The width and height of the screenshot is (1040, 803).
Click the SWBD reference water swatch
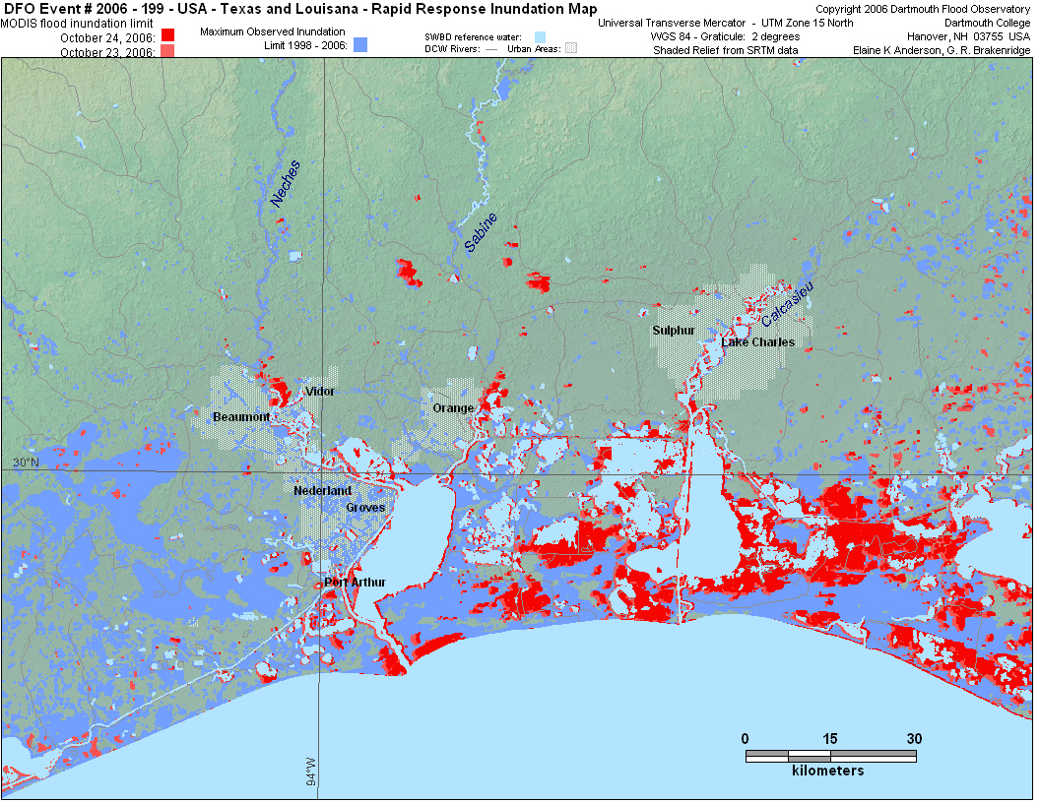(539, 35)
